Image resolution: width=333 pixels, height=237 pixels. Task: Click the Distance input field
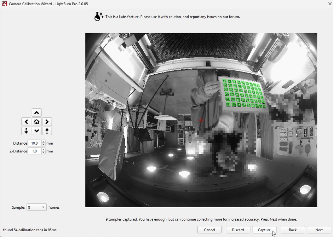(x=34, y=143)
